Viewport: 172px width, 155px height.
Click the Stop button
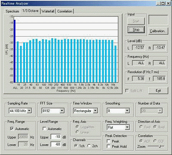[x=136, y=30]
